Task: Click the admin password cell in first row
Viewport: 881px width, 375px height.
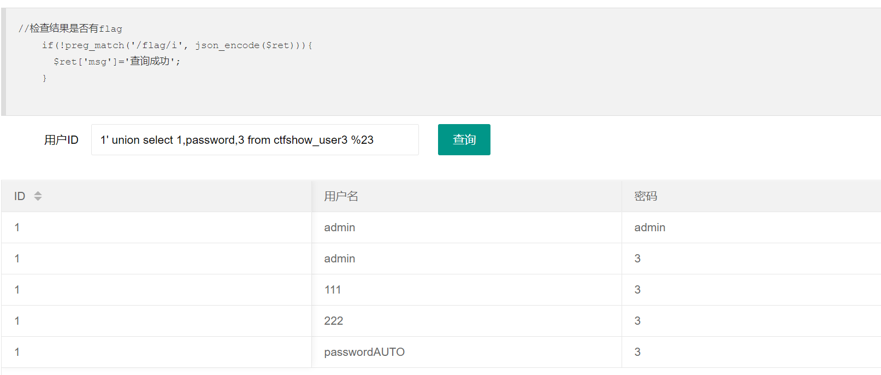Action: [649, 227]
